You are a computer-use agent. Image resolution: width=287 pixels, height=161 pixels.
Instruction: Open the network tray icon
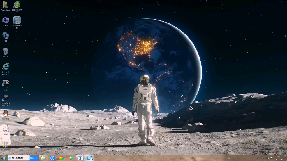[x=271, y=158]
